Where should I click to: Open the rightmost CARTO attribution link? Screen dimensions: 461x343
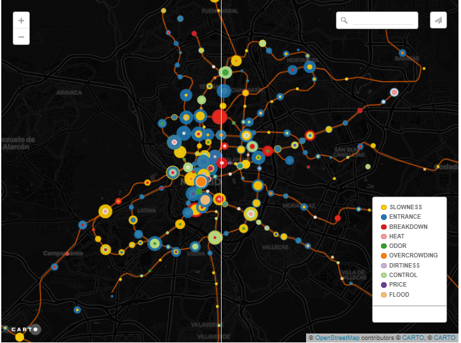(444, 338)
